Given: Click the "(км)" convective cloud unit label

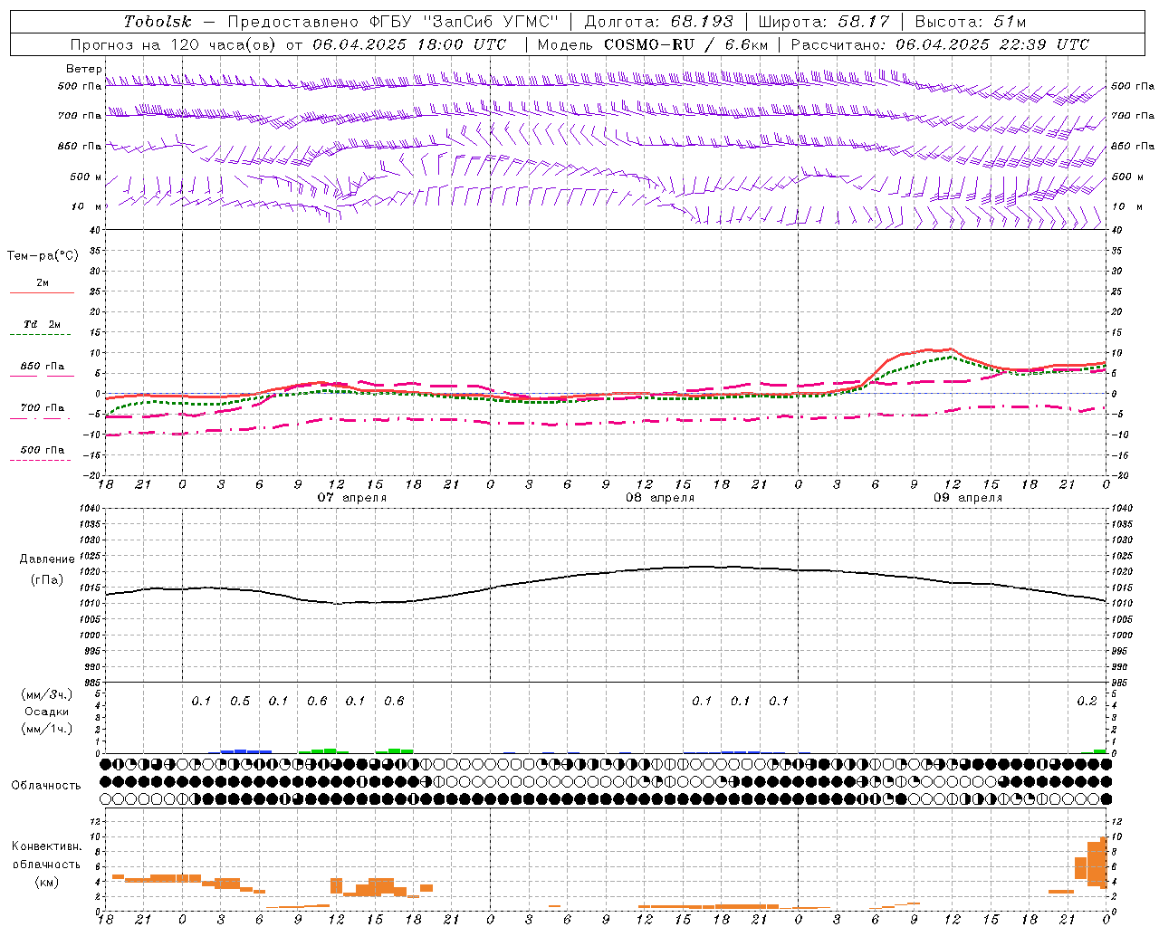Looking at the screenshot, I should pos(46,883).
